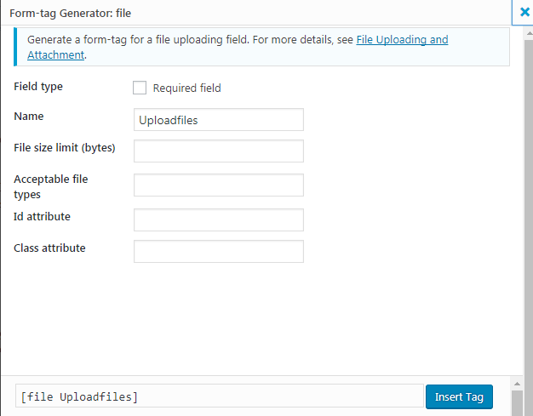The height and width of the screenshot is (416, 533).
Task: Click the "Class attribute" label
Action: (49, 248)
